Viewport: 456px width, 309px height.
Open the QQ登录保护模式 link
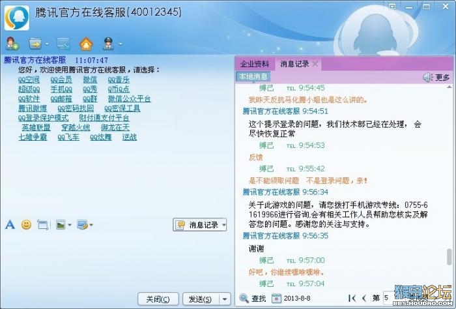[x=43, y=118]
